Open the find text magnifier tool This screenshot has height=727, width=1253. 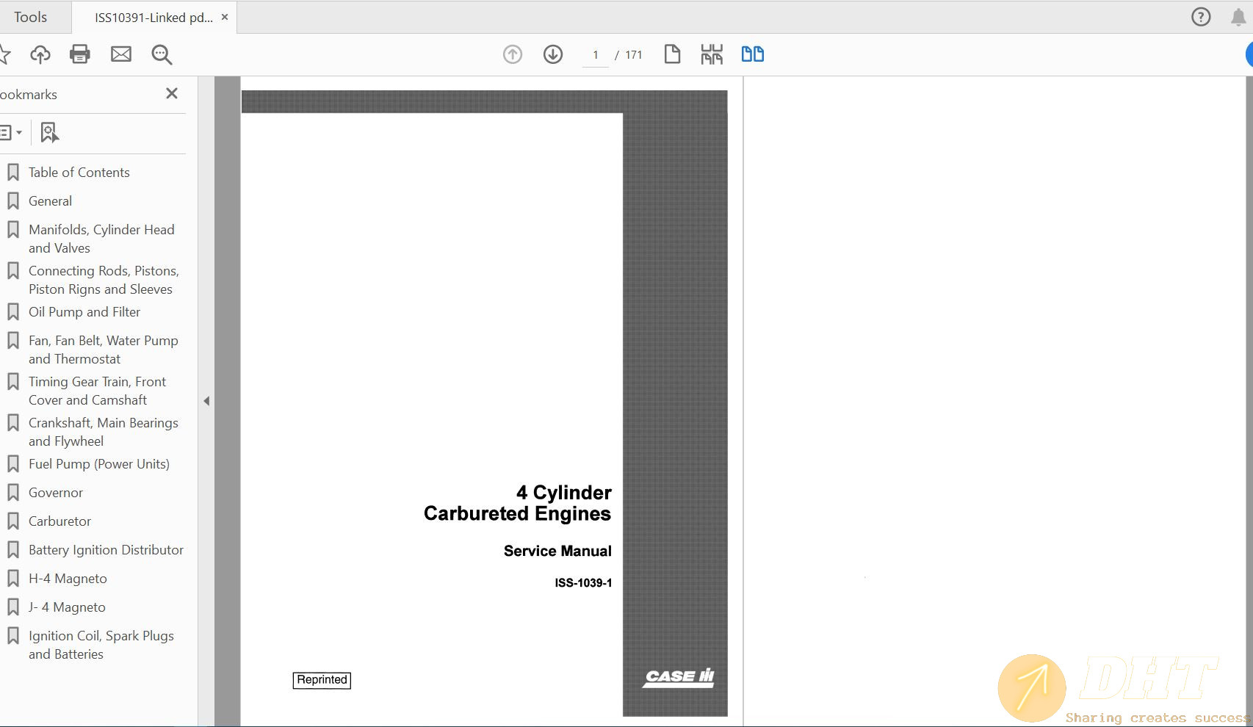tap(162, 54)
